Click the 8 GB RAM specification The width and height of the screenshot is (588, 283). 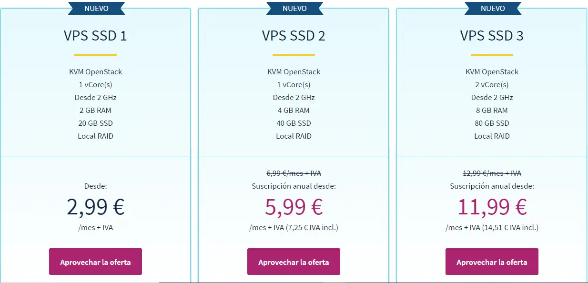492,110
